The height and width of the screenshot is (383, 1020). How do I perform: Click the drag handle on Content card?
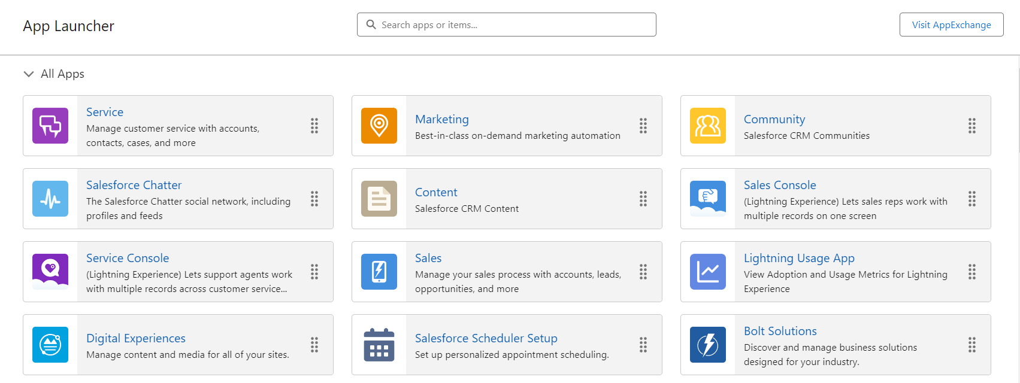(x=643, y=199)
